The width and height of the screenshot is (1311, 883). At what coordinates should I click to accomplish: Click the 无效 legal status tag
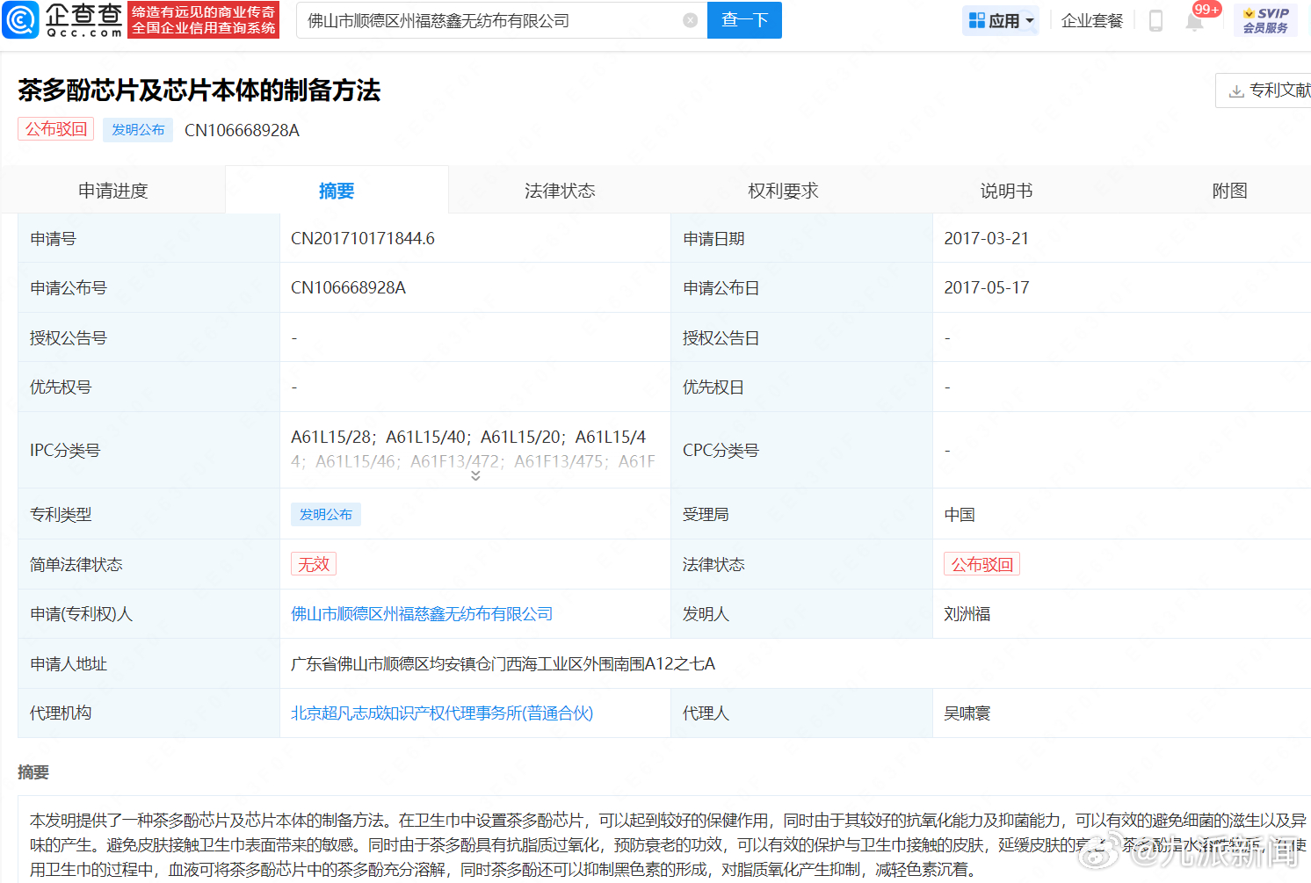[314, 564]
